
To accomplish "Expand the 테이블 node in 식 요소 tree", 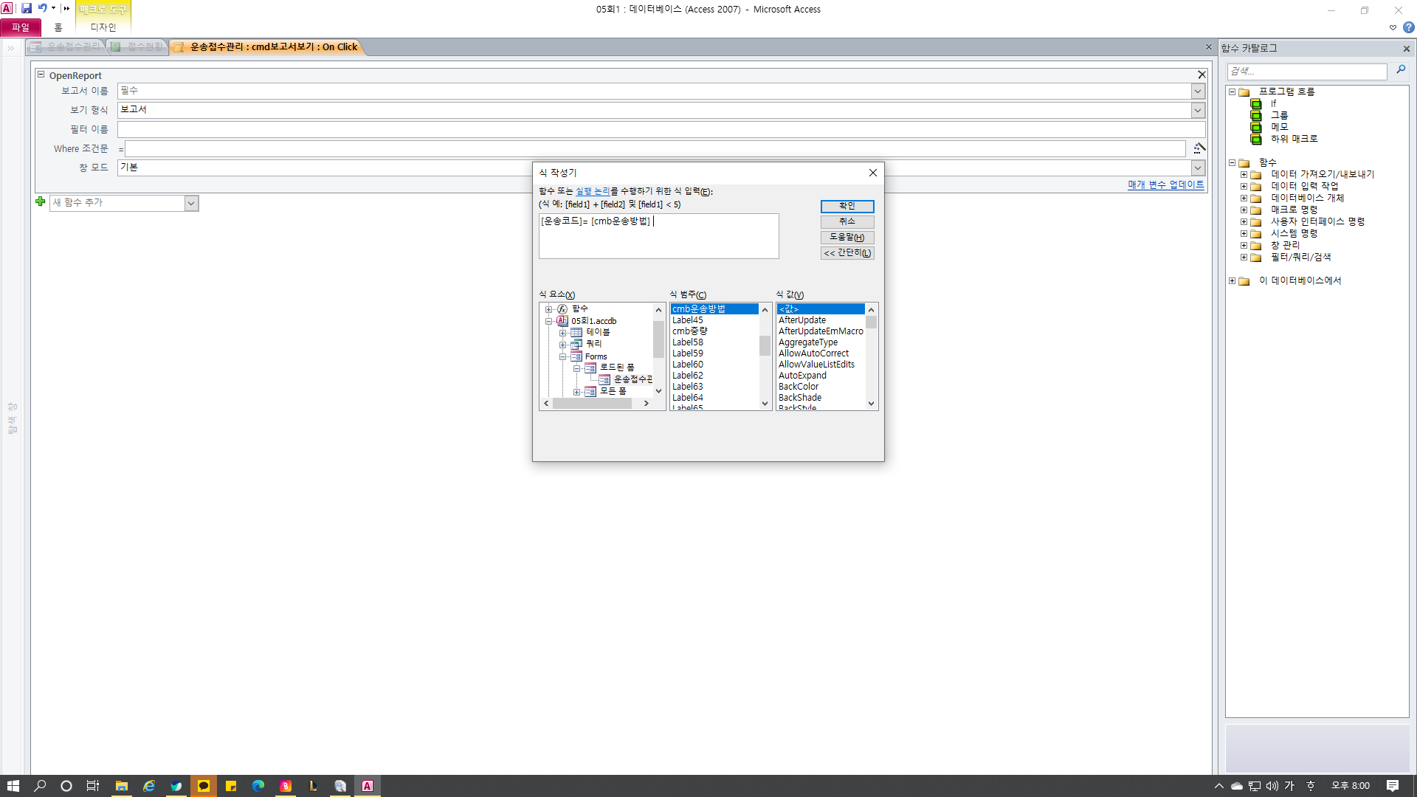I will click(x=562, y=333).
